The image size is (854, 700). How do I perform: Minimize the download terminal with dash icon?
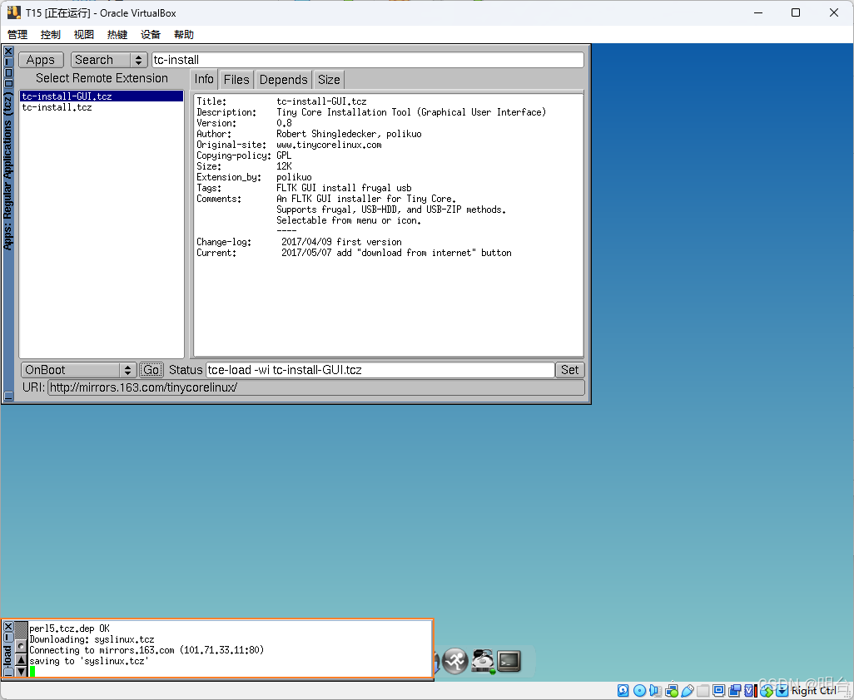pyautogui.click(x=8, y=637)
